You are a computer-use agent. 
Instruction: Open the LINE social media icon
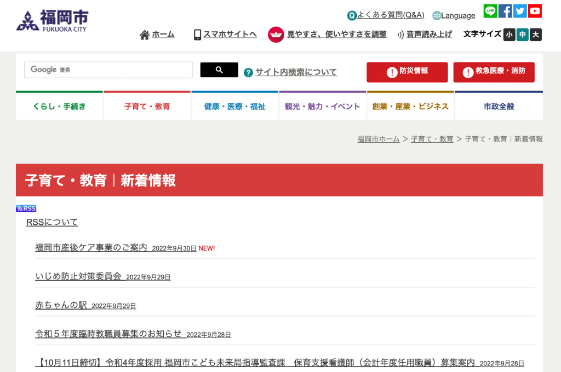click(x=490, y=11)
